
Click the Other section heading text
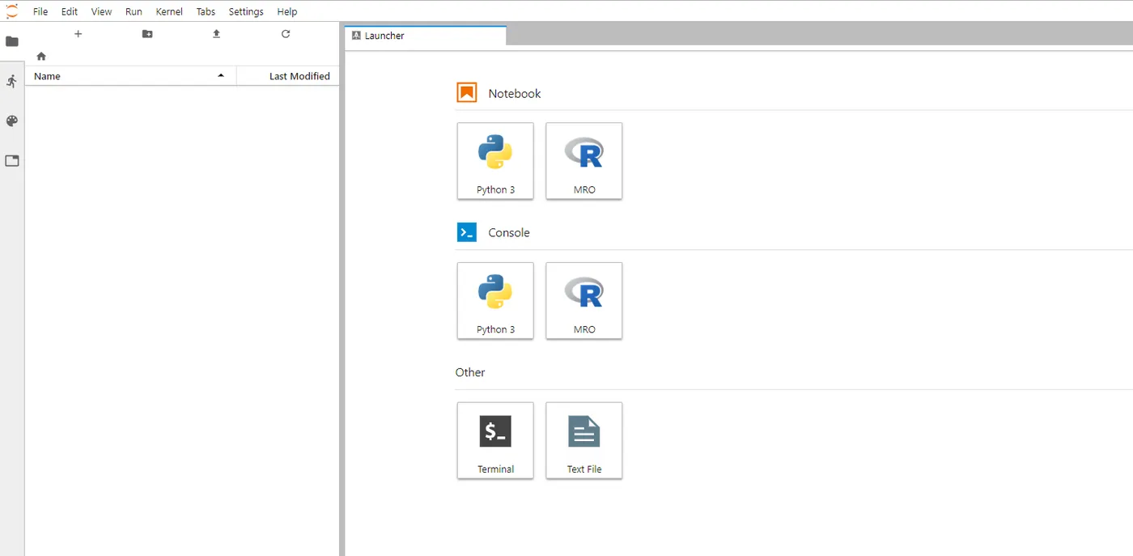470,373
